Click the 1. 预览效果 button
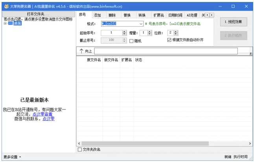 [234, 22]
